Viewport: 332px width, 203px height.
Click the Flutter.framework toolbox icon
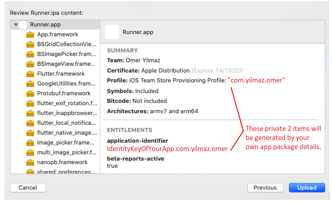point(30,74)
